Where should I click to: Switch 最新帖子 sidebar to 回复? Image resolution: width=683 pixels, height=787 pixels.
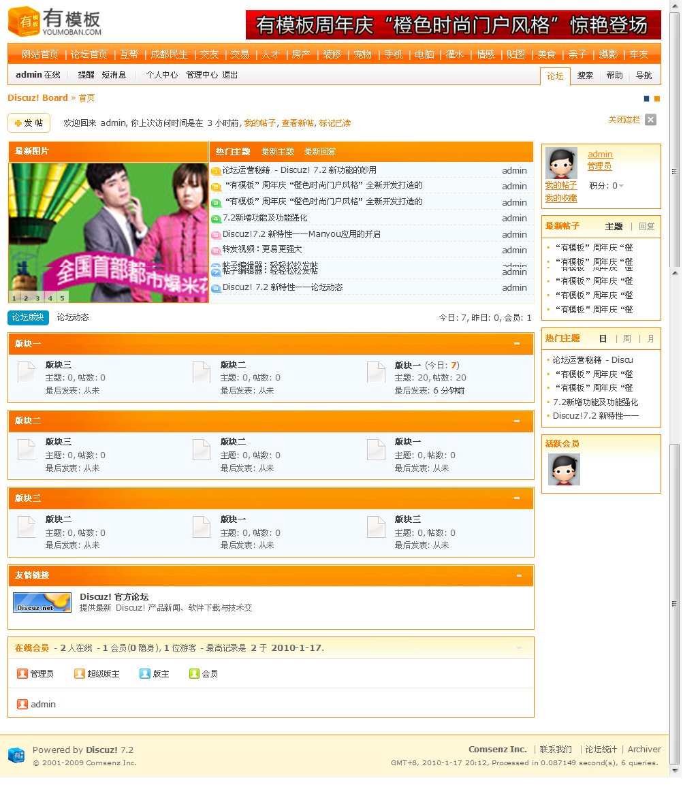(647, 226)
